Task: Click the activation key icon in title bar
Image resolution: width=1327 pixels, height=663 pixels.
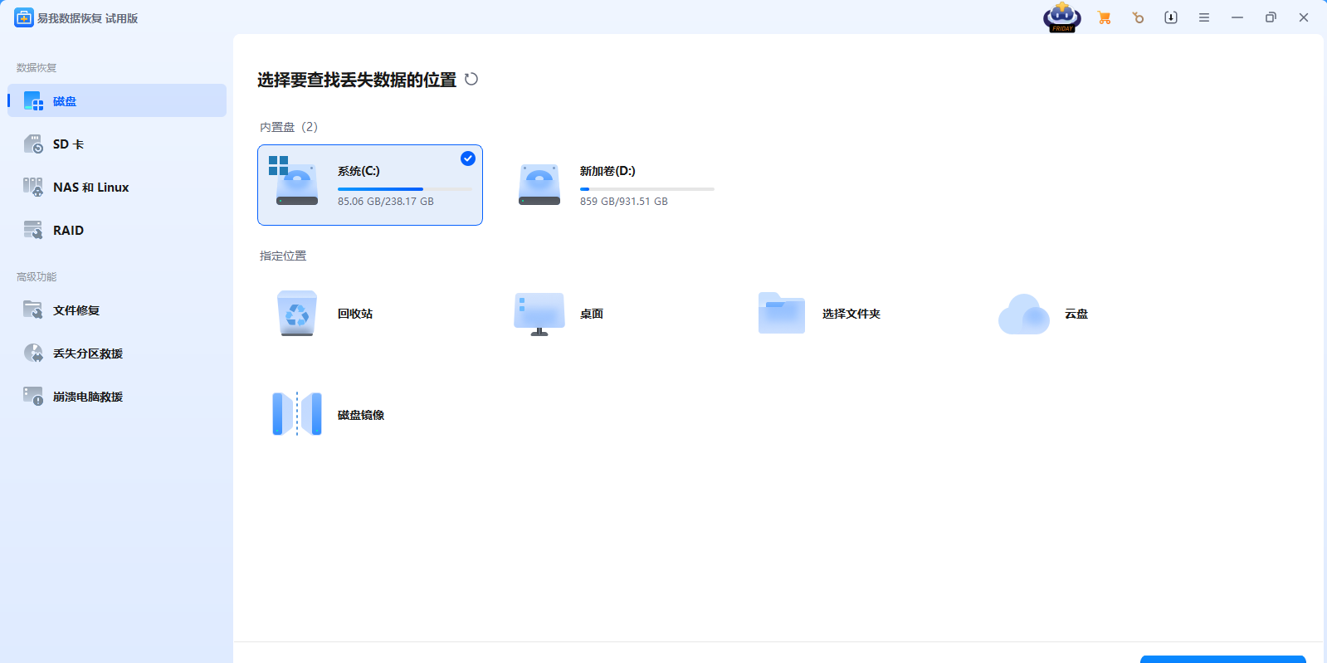Action: (1138, 17)
